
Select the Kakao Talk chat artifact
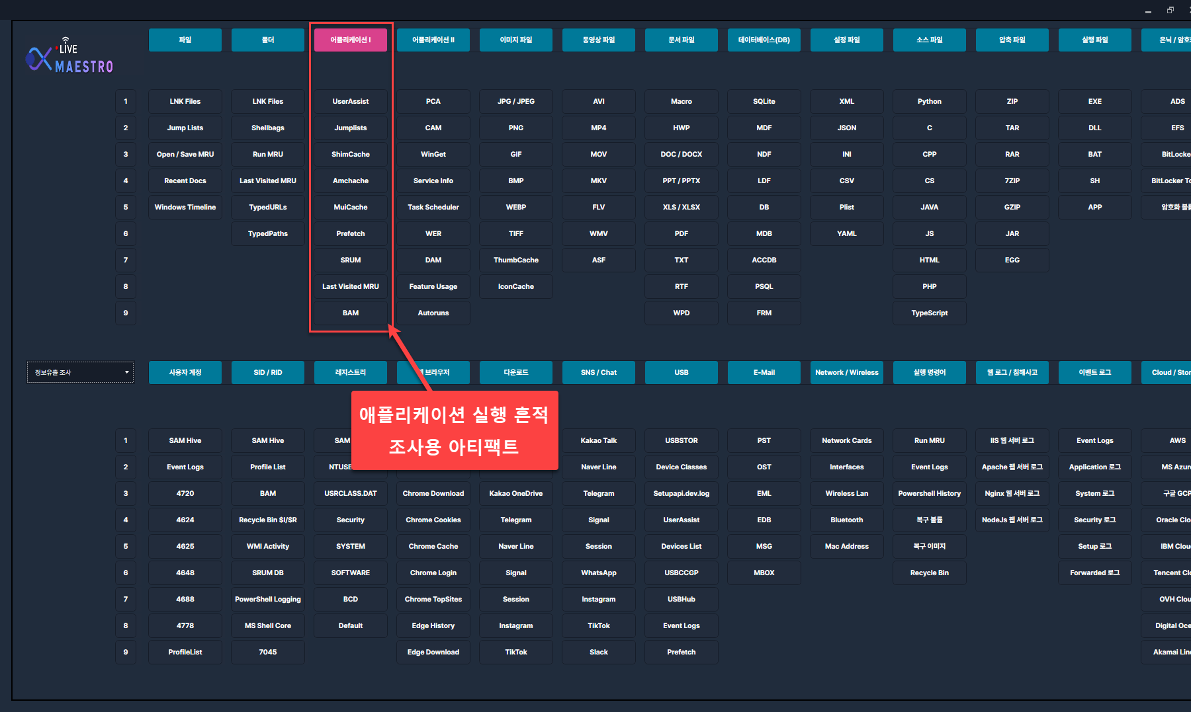[x=598, y=440]
